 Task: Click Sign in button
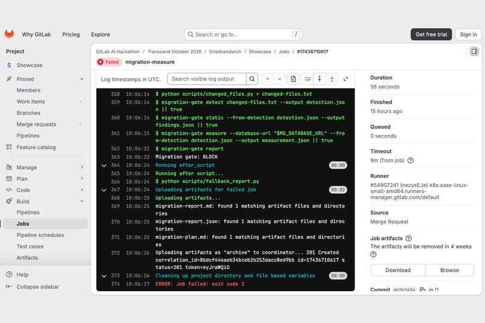click(468, 34)
